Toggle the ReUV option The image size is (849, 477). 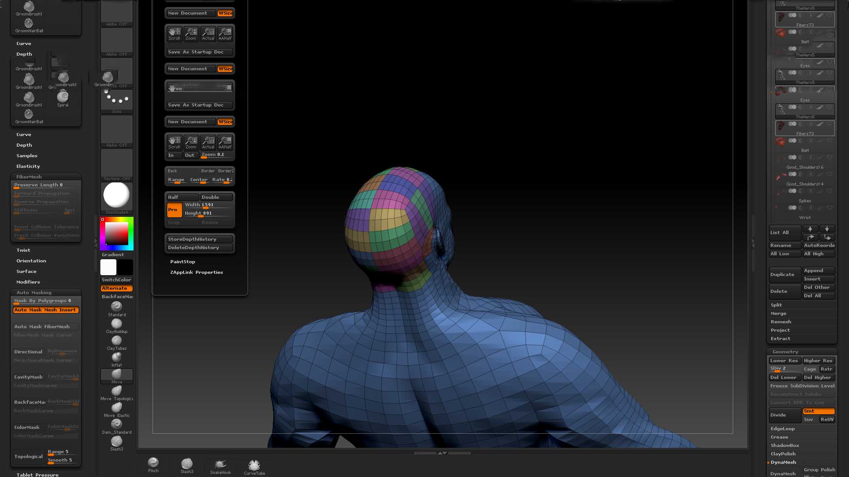point(827,420)
